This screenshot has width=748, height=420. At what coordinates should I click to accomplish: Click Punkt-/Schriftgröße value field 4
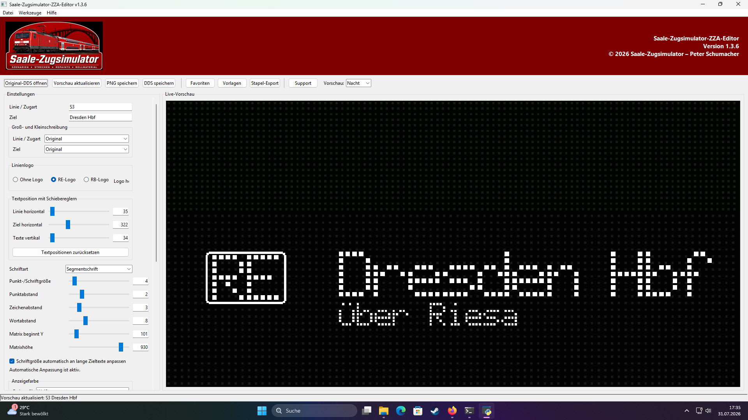click(141, 281)
